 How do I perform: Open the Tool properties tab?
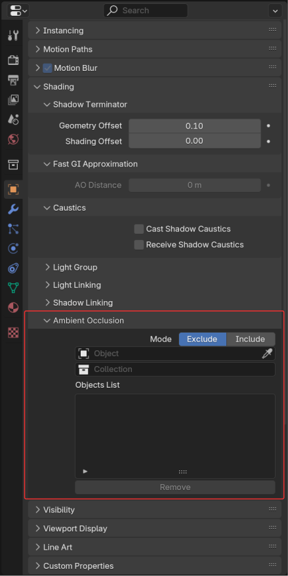tap(13, 35)
